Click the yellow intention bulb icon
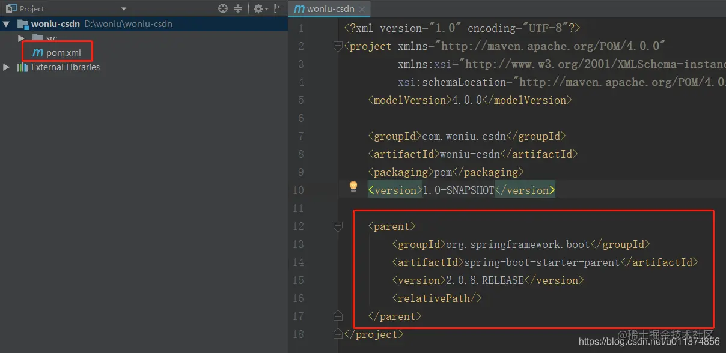Viewport: 726px width, 353px height. pos(353,187)
